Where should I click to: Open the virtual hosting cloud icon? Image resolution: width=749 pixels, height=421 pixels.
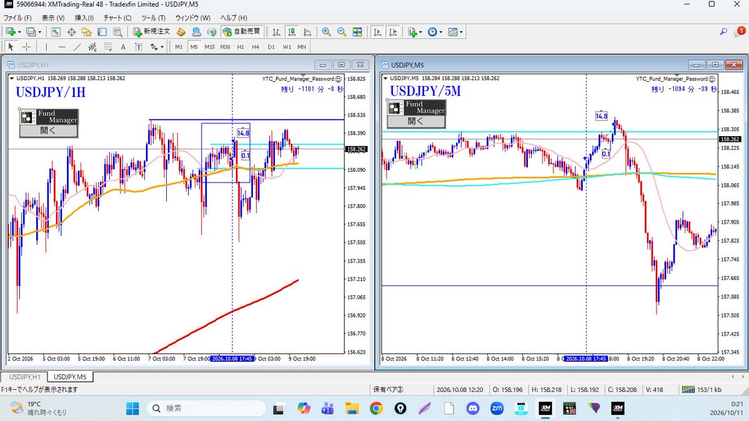(196, 32)
